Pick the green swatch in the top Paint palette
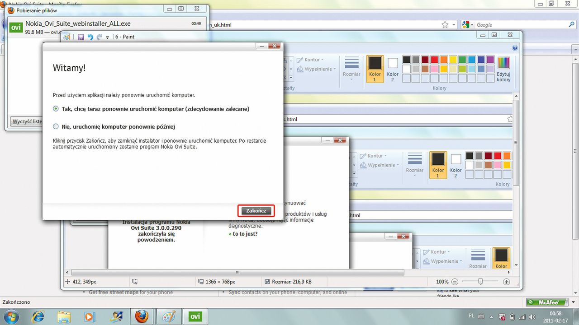The height and width of the screenshot is (325, 579). coord(462,60)
